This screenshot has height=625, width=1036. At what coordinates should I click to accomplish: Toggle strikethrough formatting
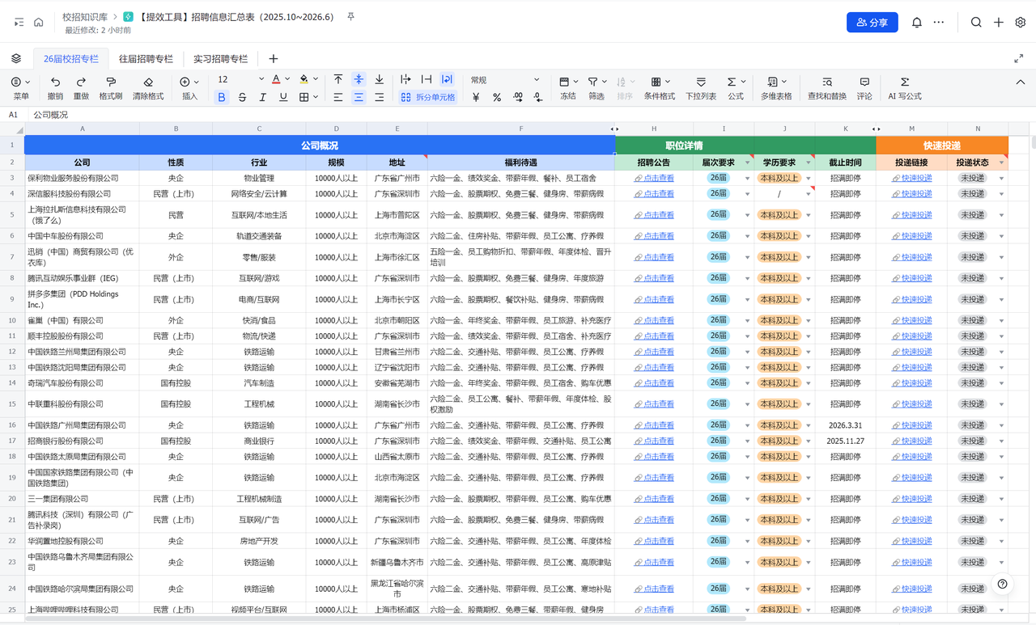[x=242, y=98]
